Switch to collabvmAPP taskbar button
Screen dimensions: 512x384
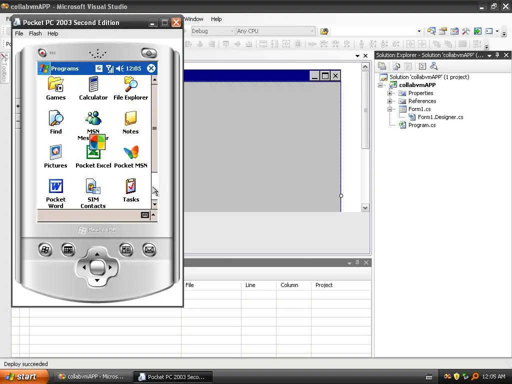coord(92,376)
